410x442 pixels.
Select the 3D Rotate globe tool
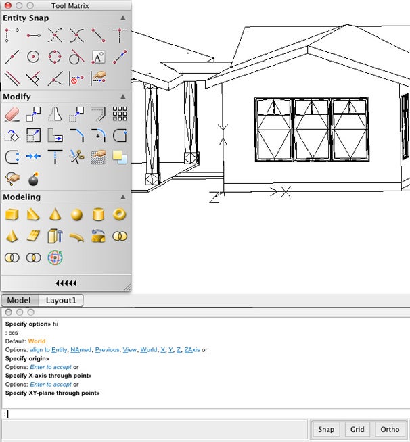55,257
